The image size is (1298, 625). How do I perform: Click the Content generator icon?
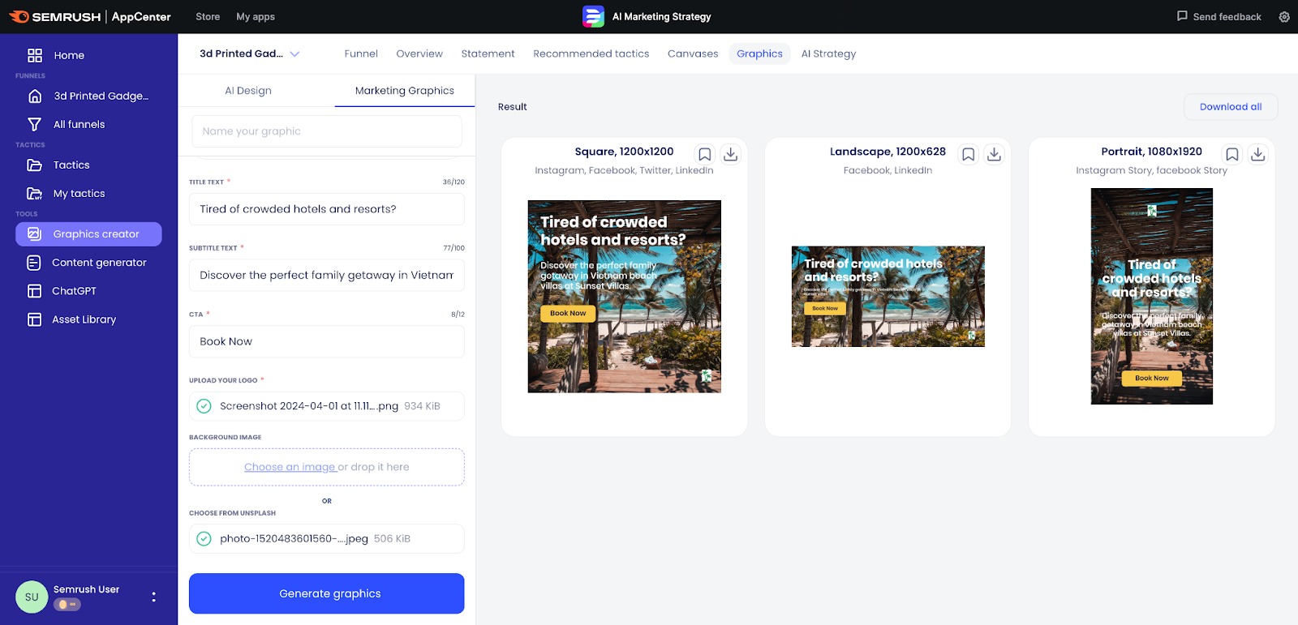coord(33,263)
